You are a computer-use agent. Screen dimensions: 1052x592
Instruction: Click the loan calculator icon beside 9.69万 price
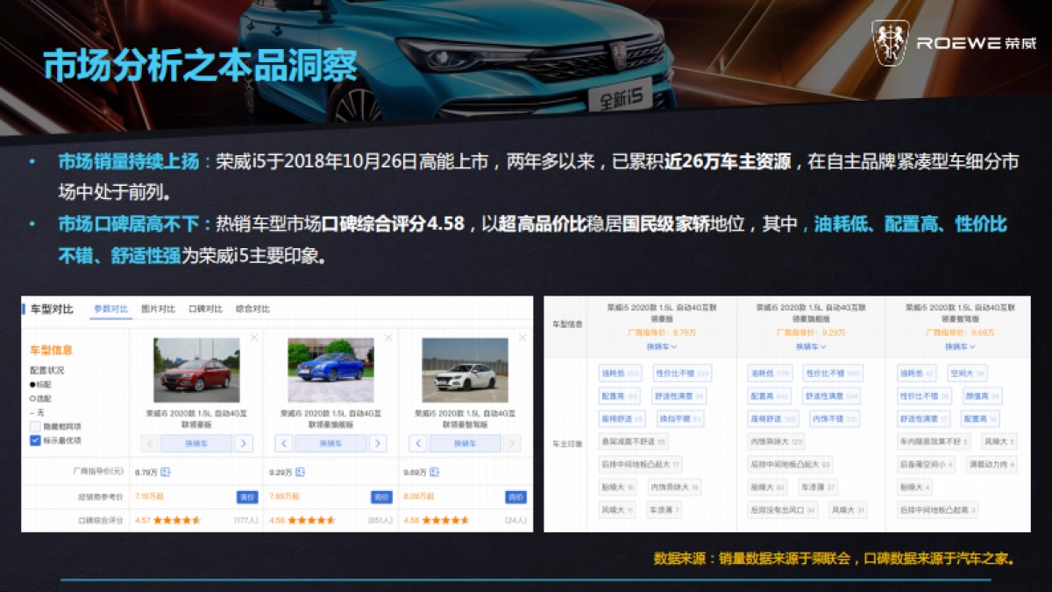434,472
